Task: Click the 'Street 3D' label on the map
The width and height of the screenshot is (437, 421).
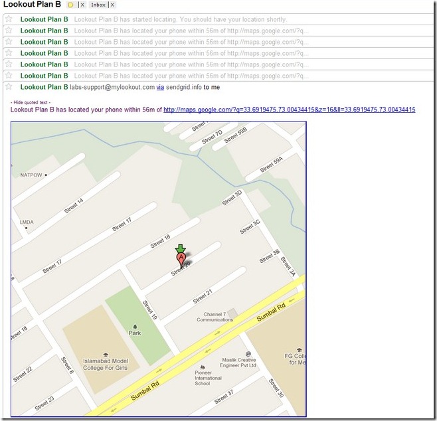Action: (x=232, y=197)
